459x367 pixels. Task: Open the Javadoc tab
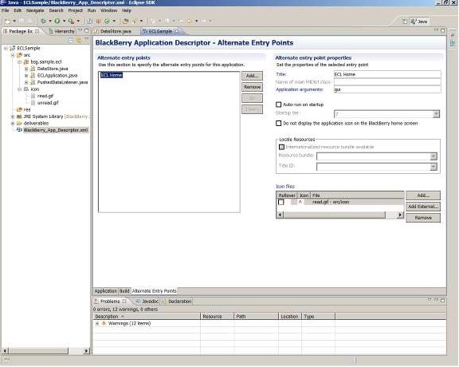tap(147, 302)
